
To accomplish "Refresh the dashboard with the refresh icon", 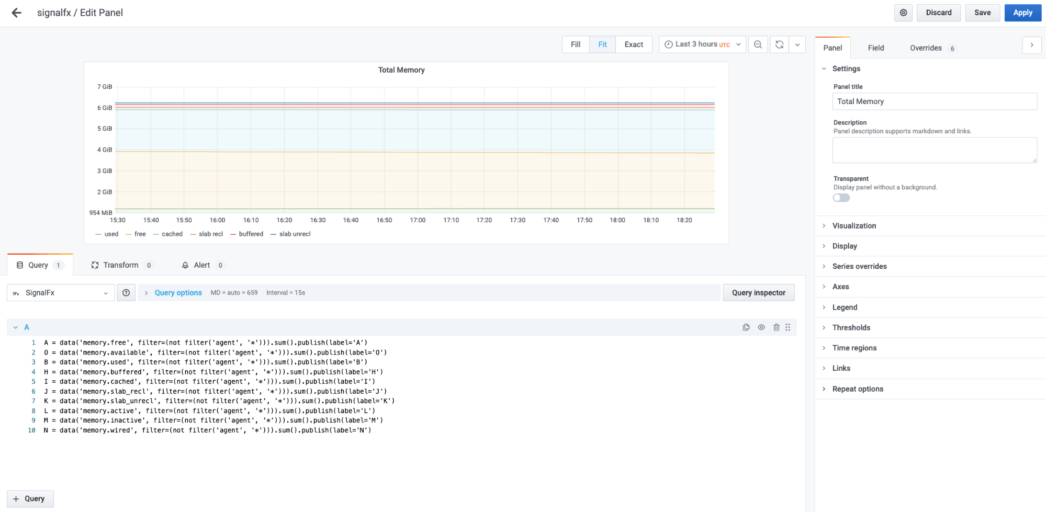I will click(x=779, y=44).
